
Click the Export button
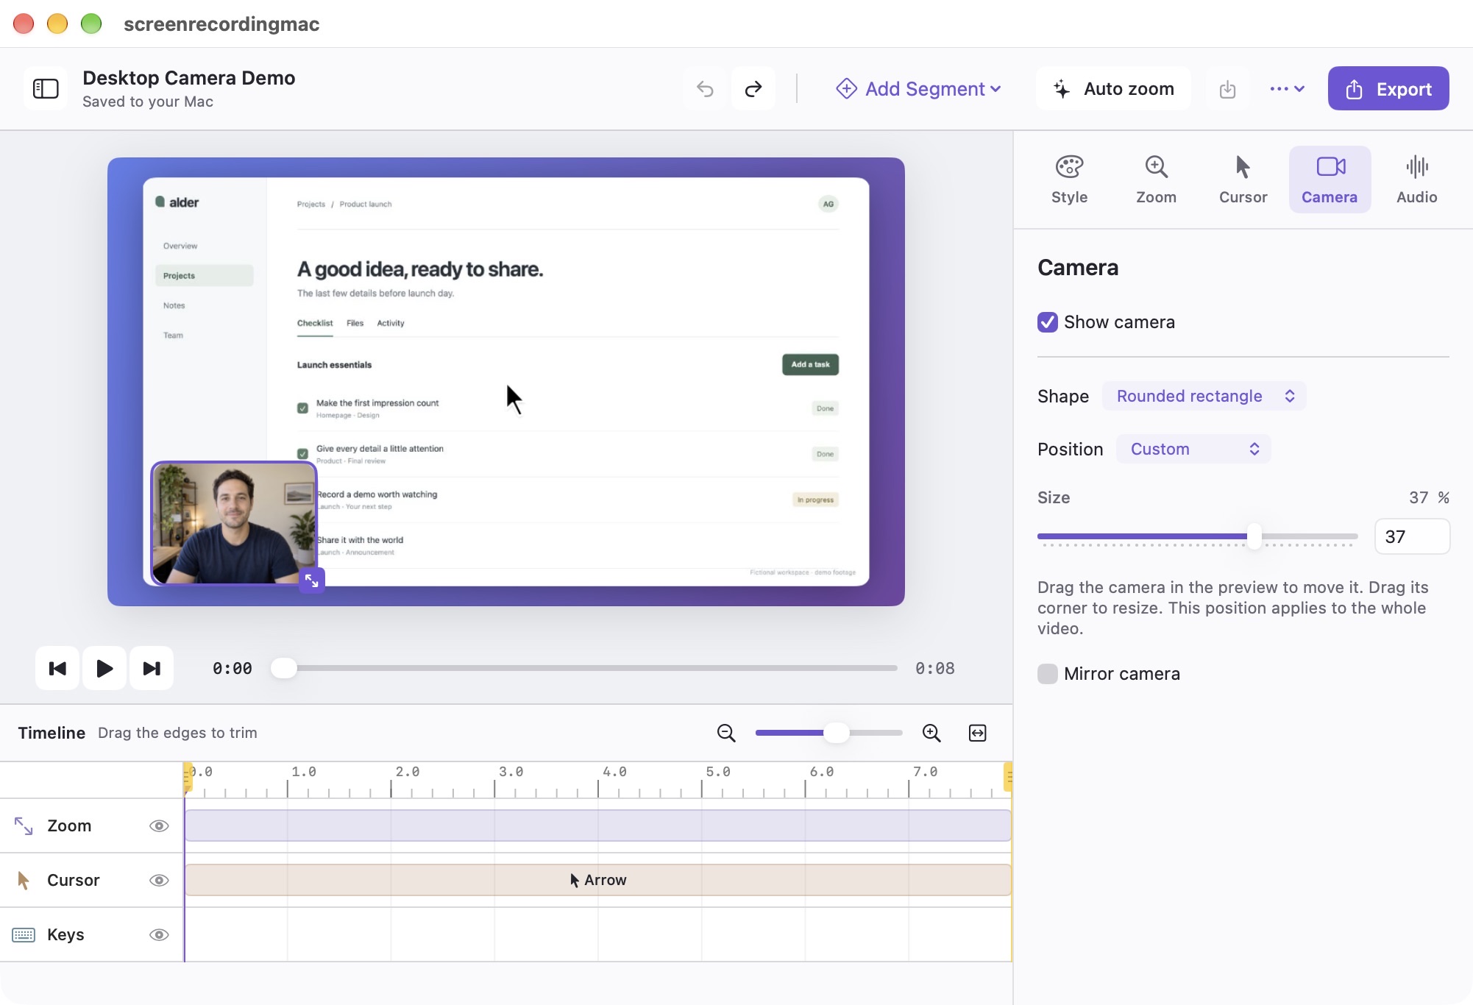point(1388,89)
